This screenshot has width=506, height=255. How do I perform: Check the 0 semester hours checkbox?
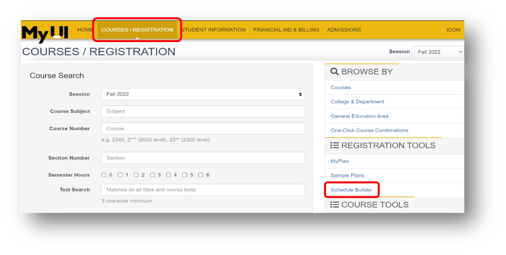pyautogui.click(x=104, y=175)
